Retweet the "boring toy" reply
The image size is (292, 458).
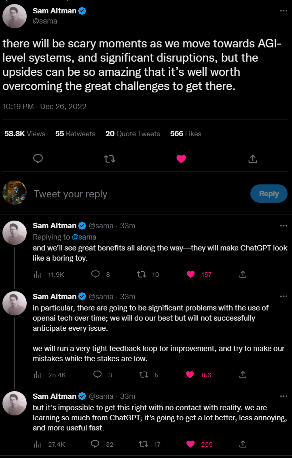(142, 274)
